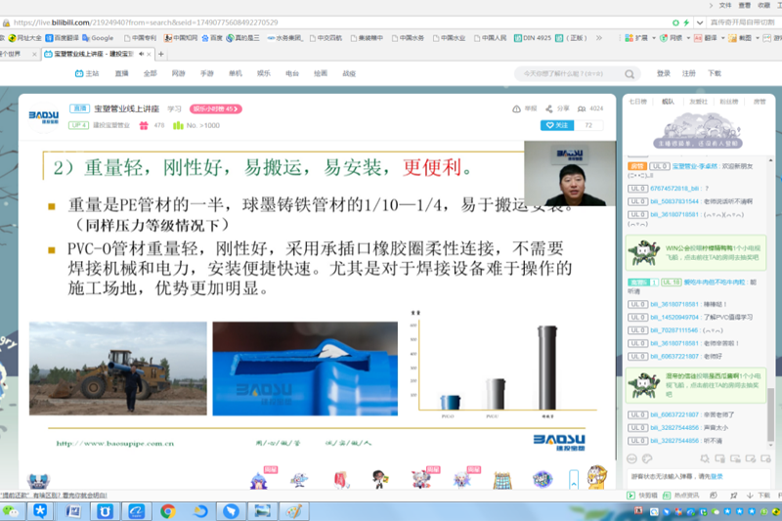Image resolution: width=782 pixels, height=521 pixels.
Task: Open the new browser tab plus button
Action: coord(161,54)
